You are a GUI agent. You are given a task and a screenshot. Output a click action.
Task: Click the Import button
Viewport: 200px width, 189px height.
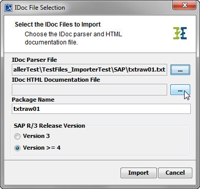click(138, 173)
